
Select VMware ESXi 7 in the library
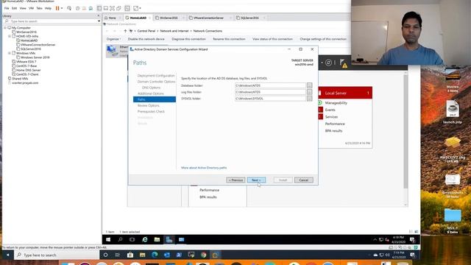click(26, 62)
